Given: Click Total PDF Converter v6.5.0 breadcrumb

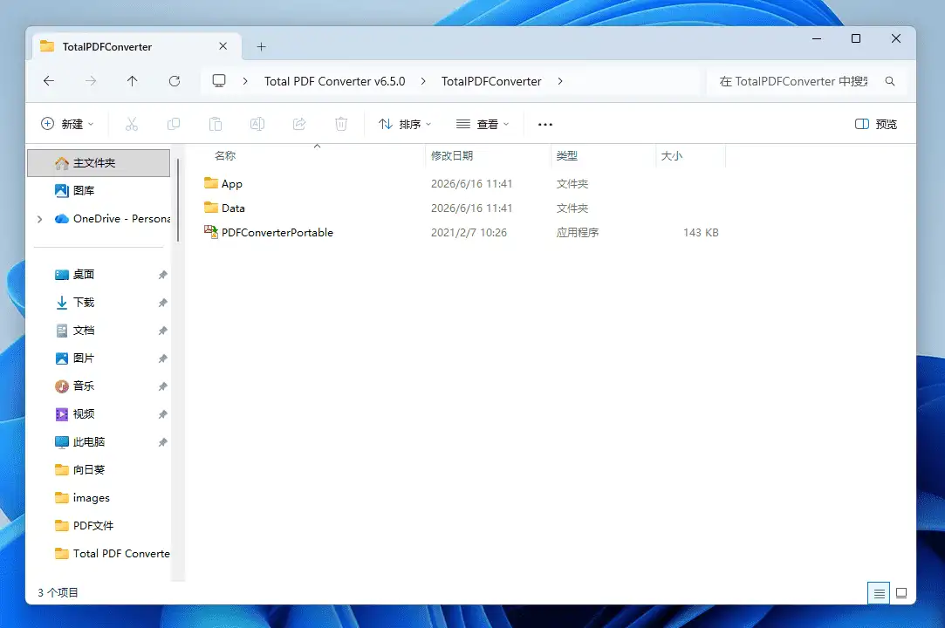Looking at the screenshot, I should 334,81.
